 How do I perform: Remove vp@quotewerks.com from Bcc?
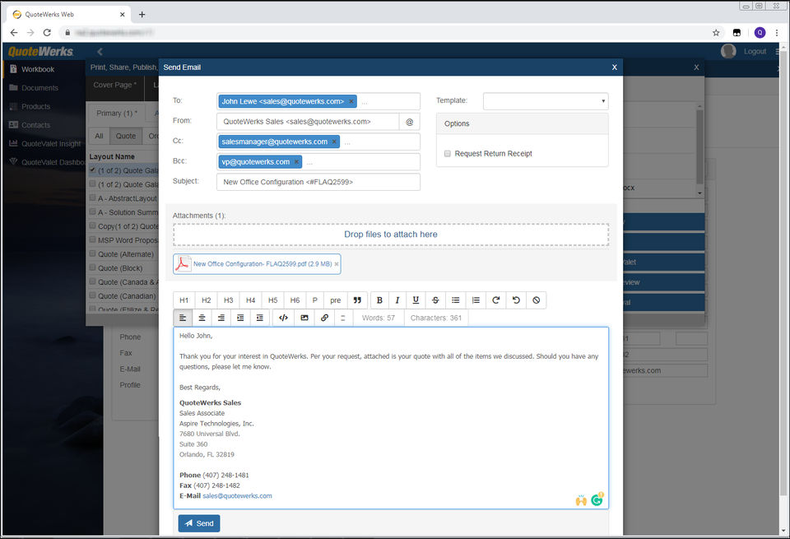point(297,162)
